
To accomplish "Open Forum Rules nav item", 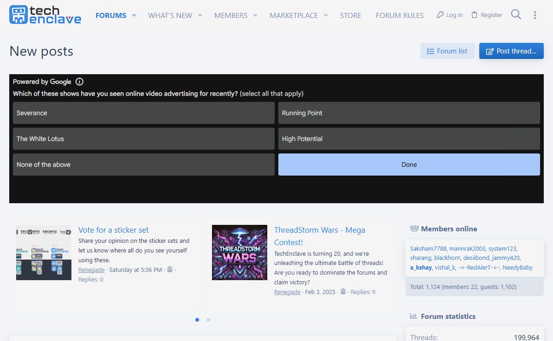I will pos(400,15).
